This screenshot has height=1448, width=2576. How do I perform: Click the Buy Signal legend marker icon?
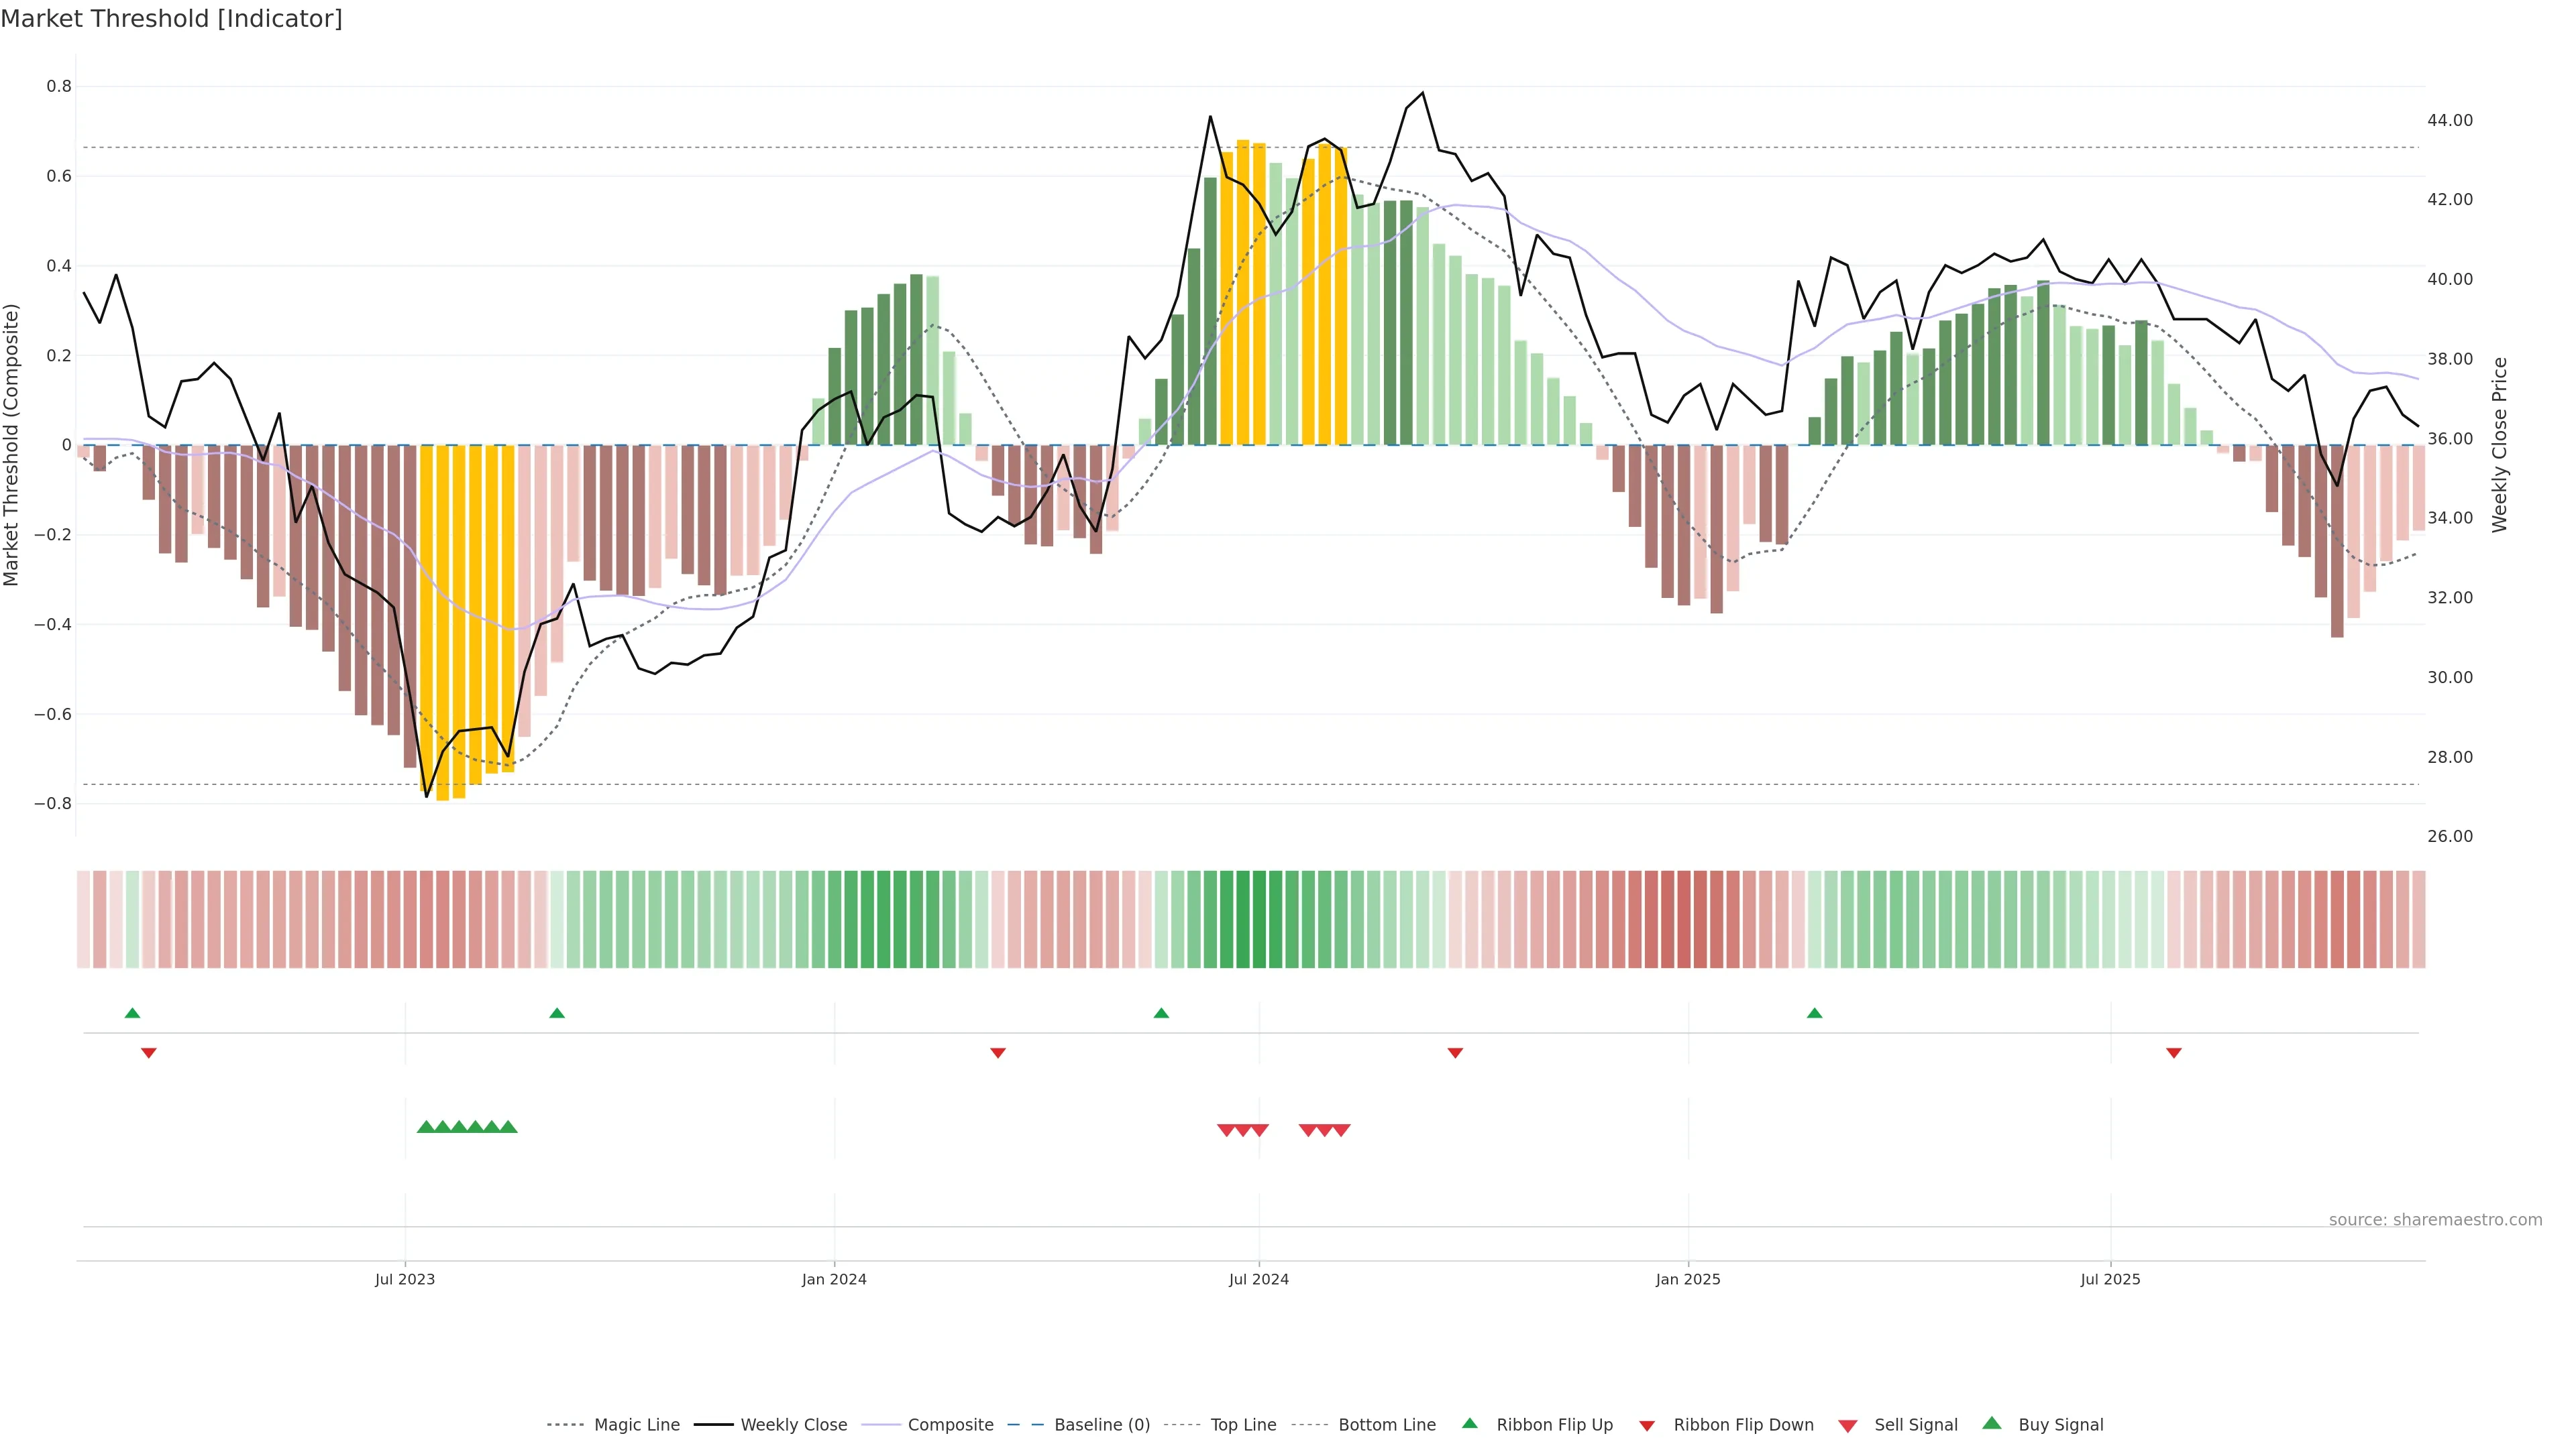coord(1991,1423)
